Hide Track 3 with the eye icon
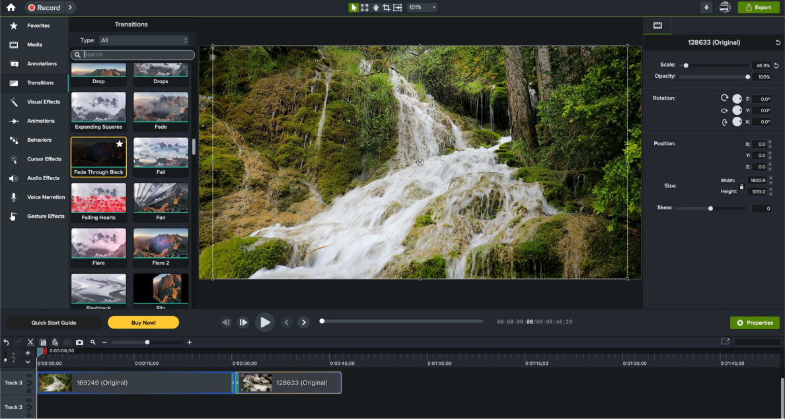The width and height of the screenshot is (785, 419). point(29,375)
